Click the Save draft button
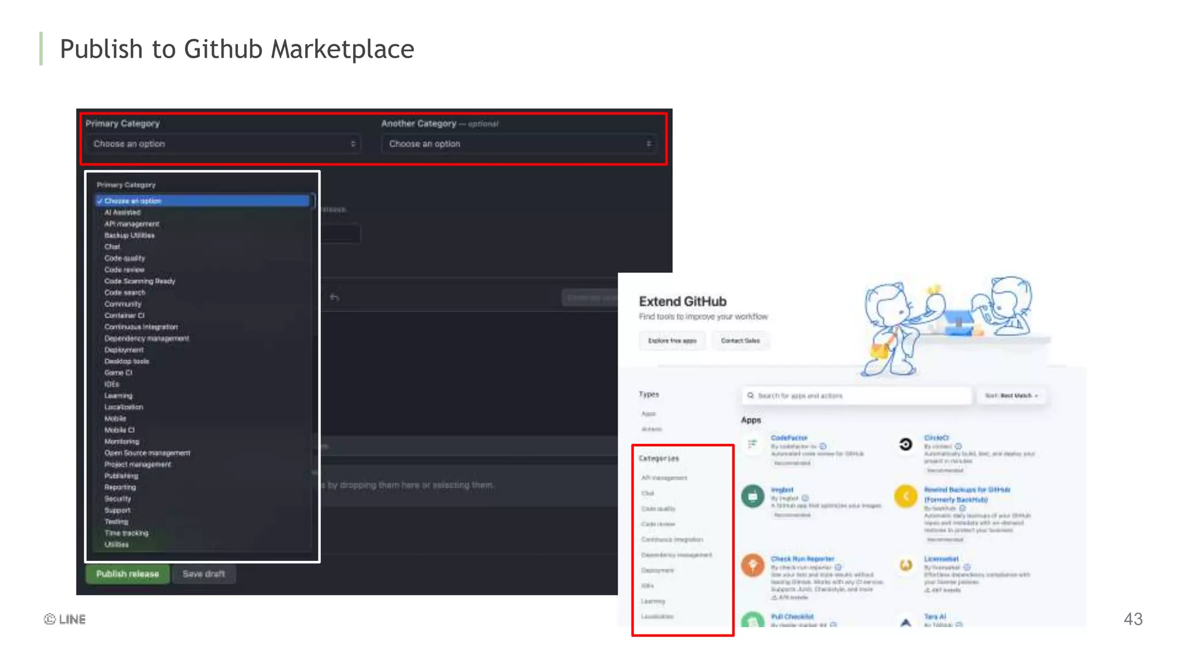This screenshot has width=1180, height=664. pos(203,574)
